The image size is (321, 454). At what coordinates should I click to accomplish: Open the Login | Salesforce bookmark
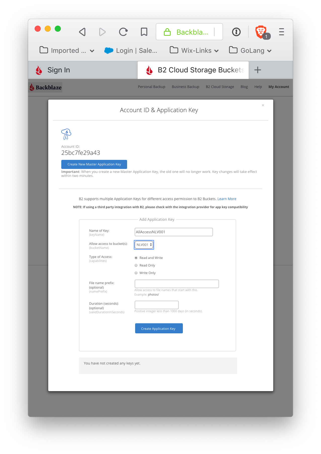[131, 51]
